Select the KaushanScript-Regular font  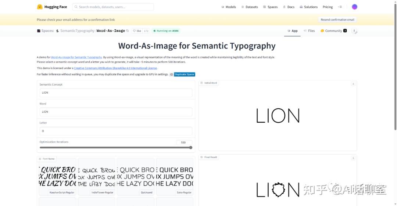57,177
